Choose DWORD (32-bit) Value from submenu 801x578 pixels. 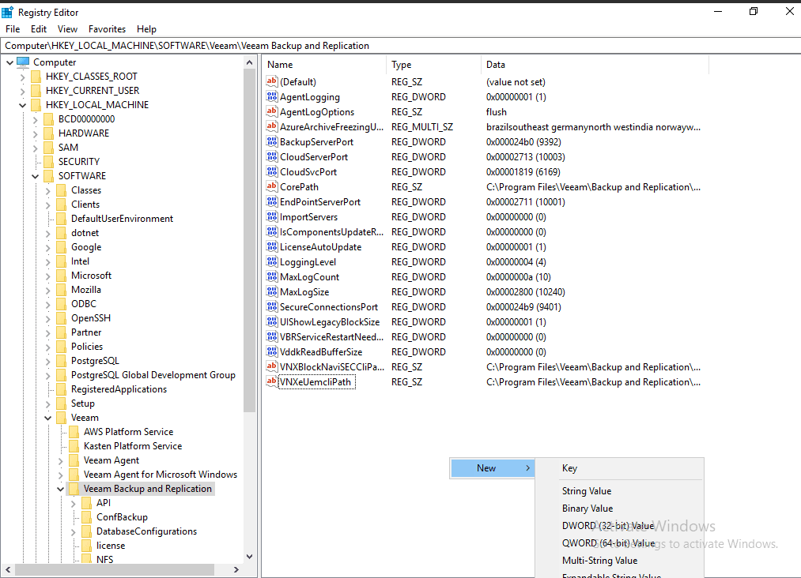tap(607, 526)
